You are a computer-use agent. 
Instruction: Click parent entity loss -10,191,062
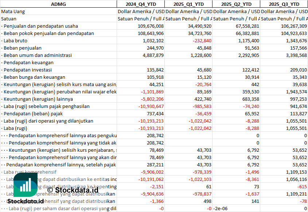tap(151, 179)
